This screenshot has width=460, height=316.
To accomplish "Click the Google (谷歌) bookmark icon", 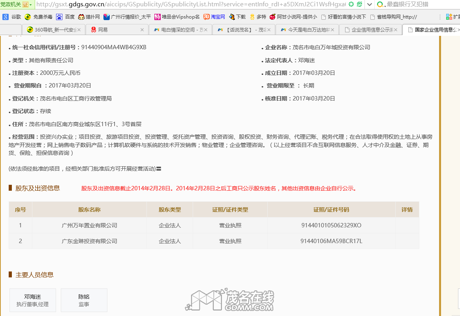I will [6, 17].
